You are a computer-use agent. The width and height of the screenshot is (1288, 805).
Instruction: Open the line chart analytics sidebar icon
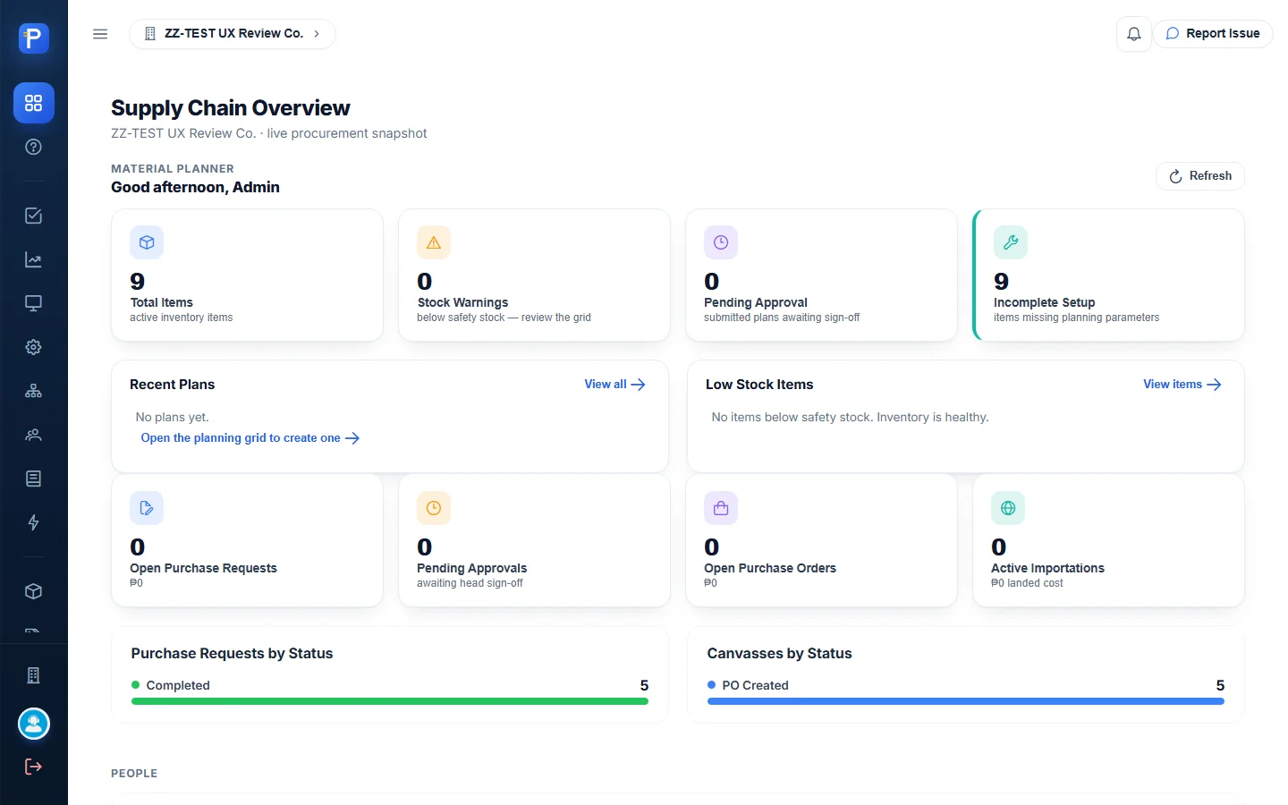coord(34,259)
